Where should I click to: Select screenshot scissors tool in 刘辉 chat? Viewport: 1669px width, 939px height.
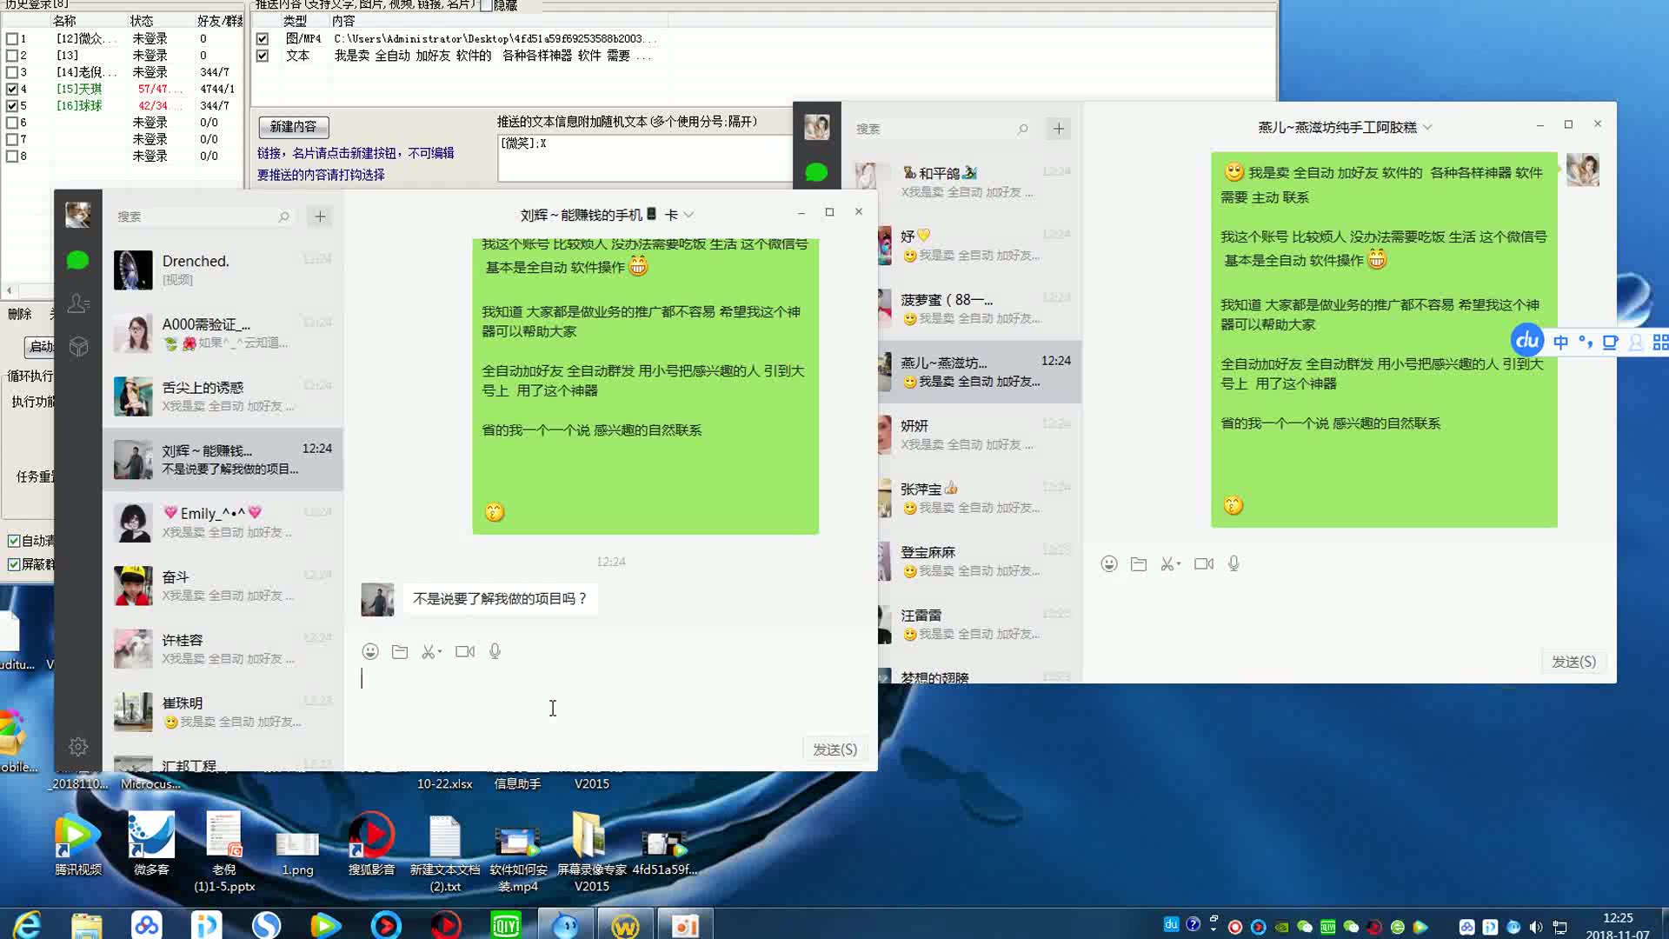click(x=429, y=651)
